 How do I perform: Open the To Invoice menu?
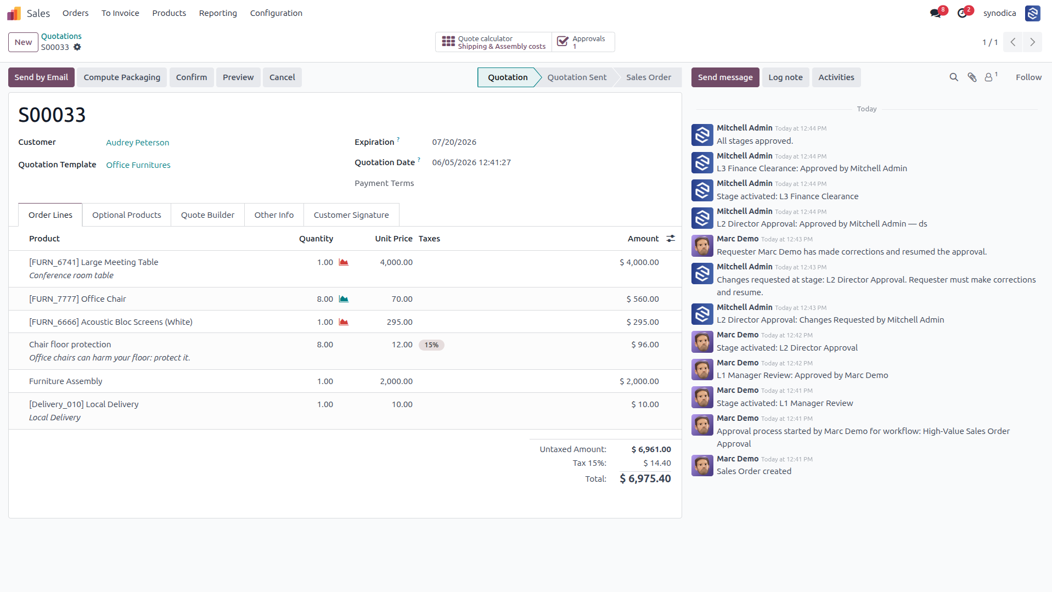coord(120,13)
